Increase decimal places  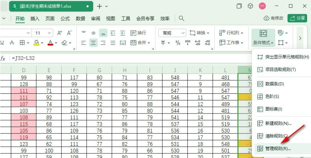[198, 43]
